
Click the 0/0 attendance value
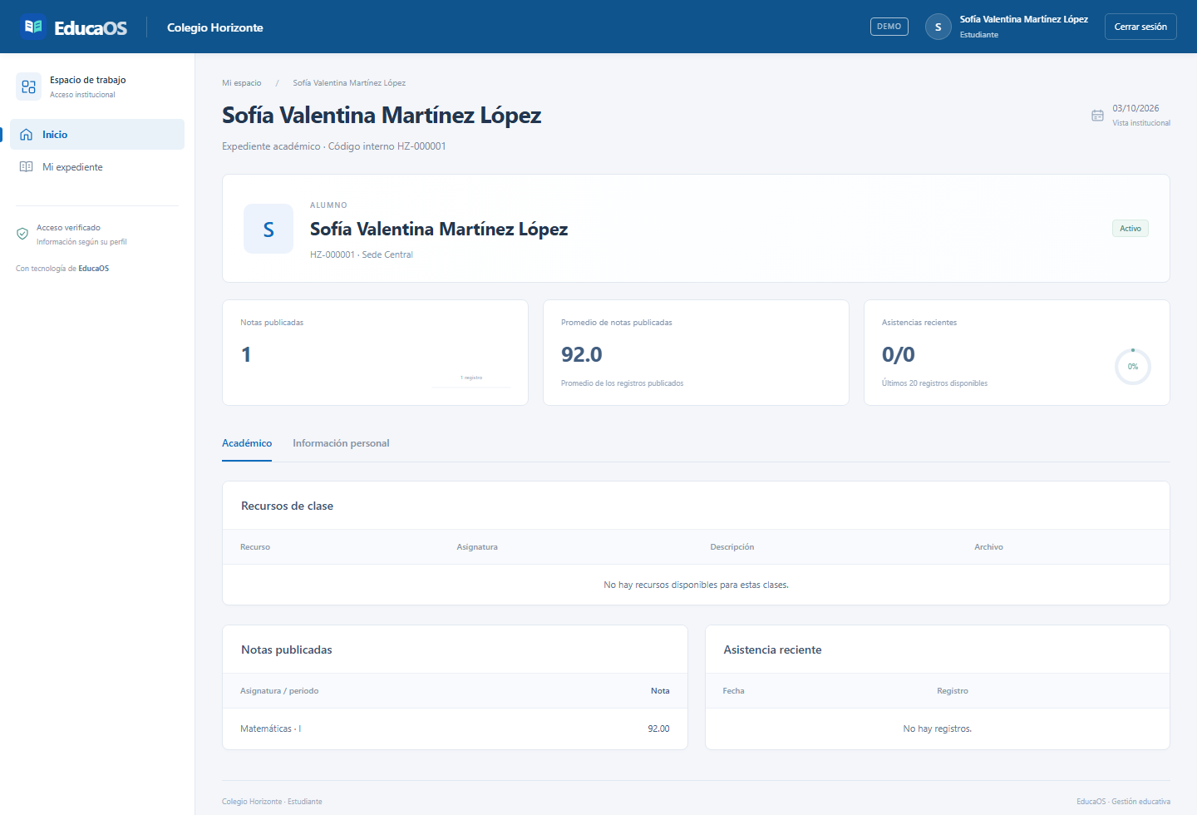pyautogui.click(x=899, y=355)
